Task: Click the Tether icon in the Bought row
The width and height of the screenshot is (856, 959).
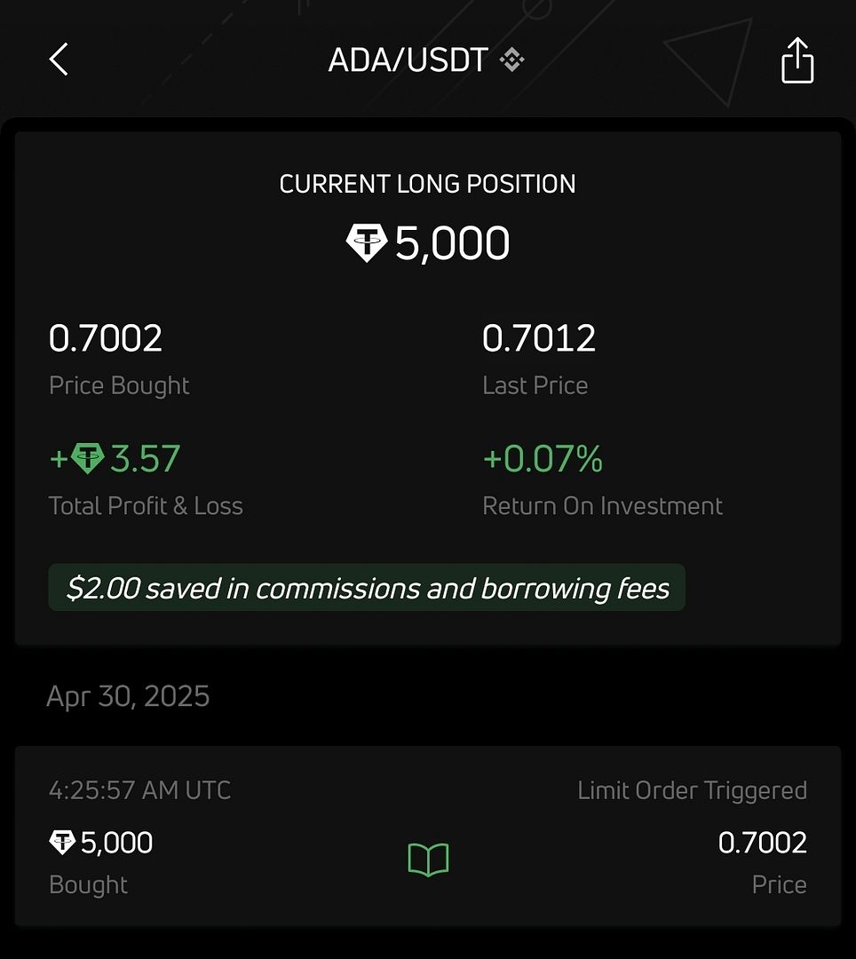Action: (x=62, y=843)
